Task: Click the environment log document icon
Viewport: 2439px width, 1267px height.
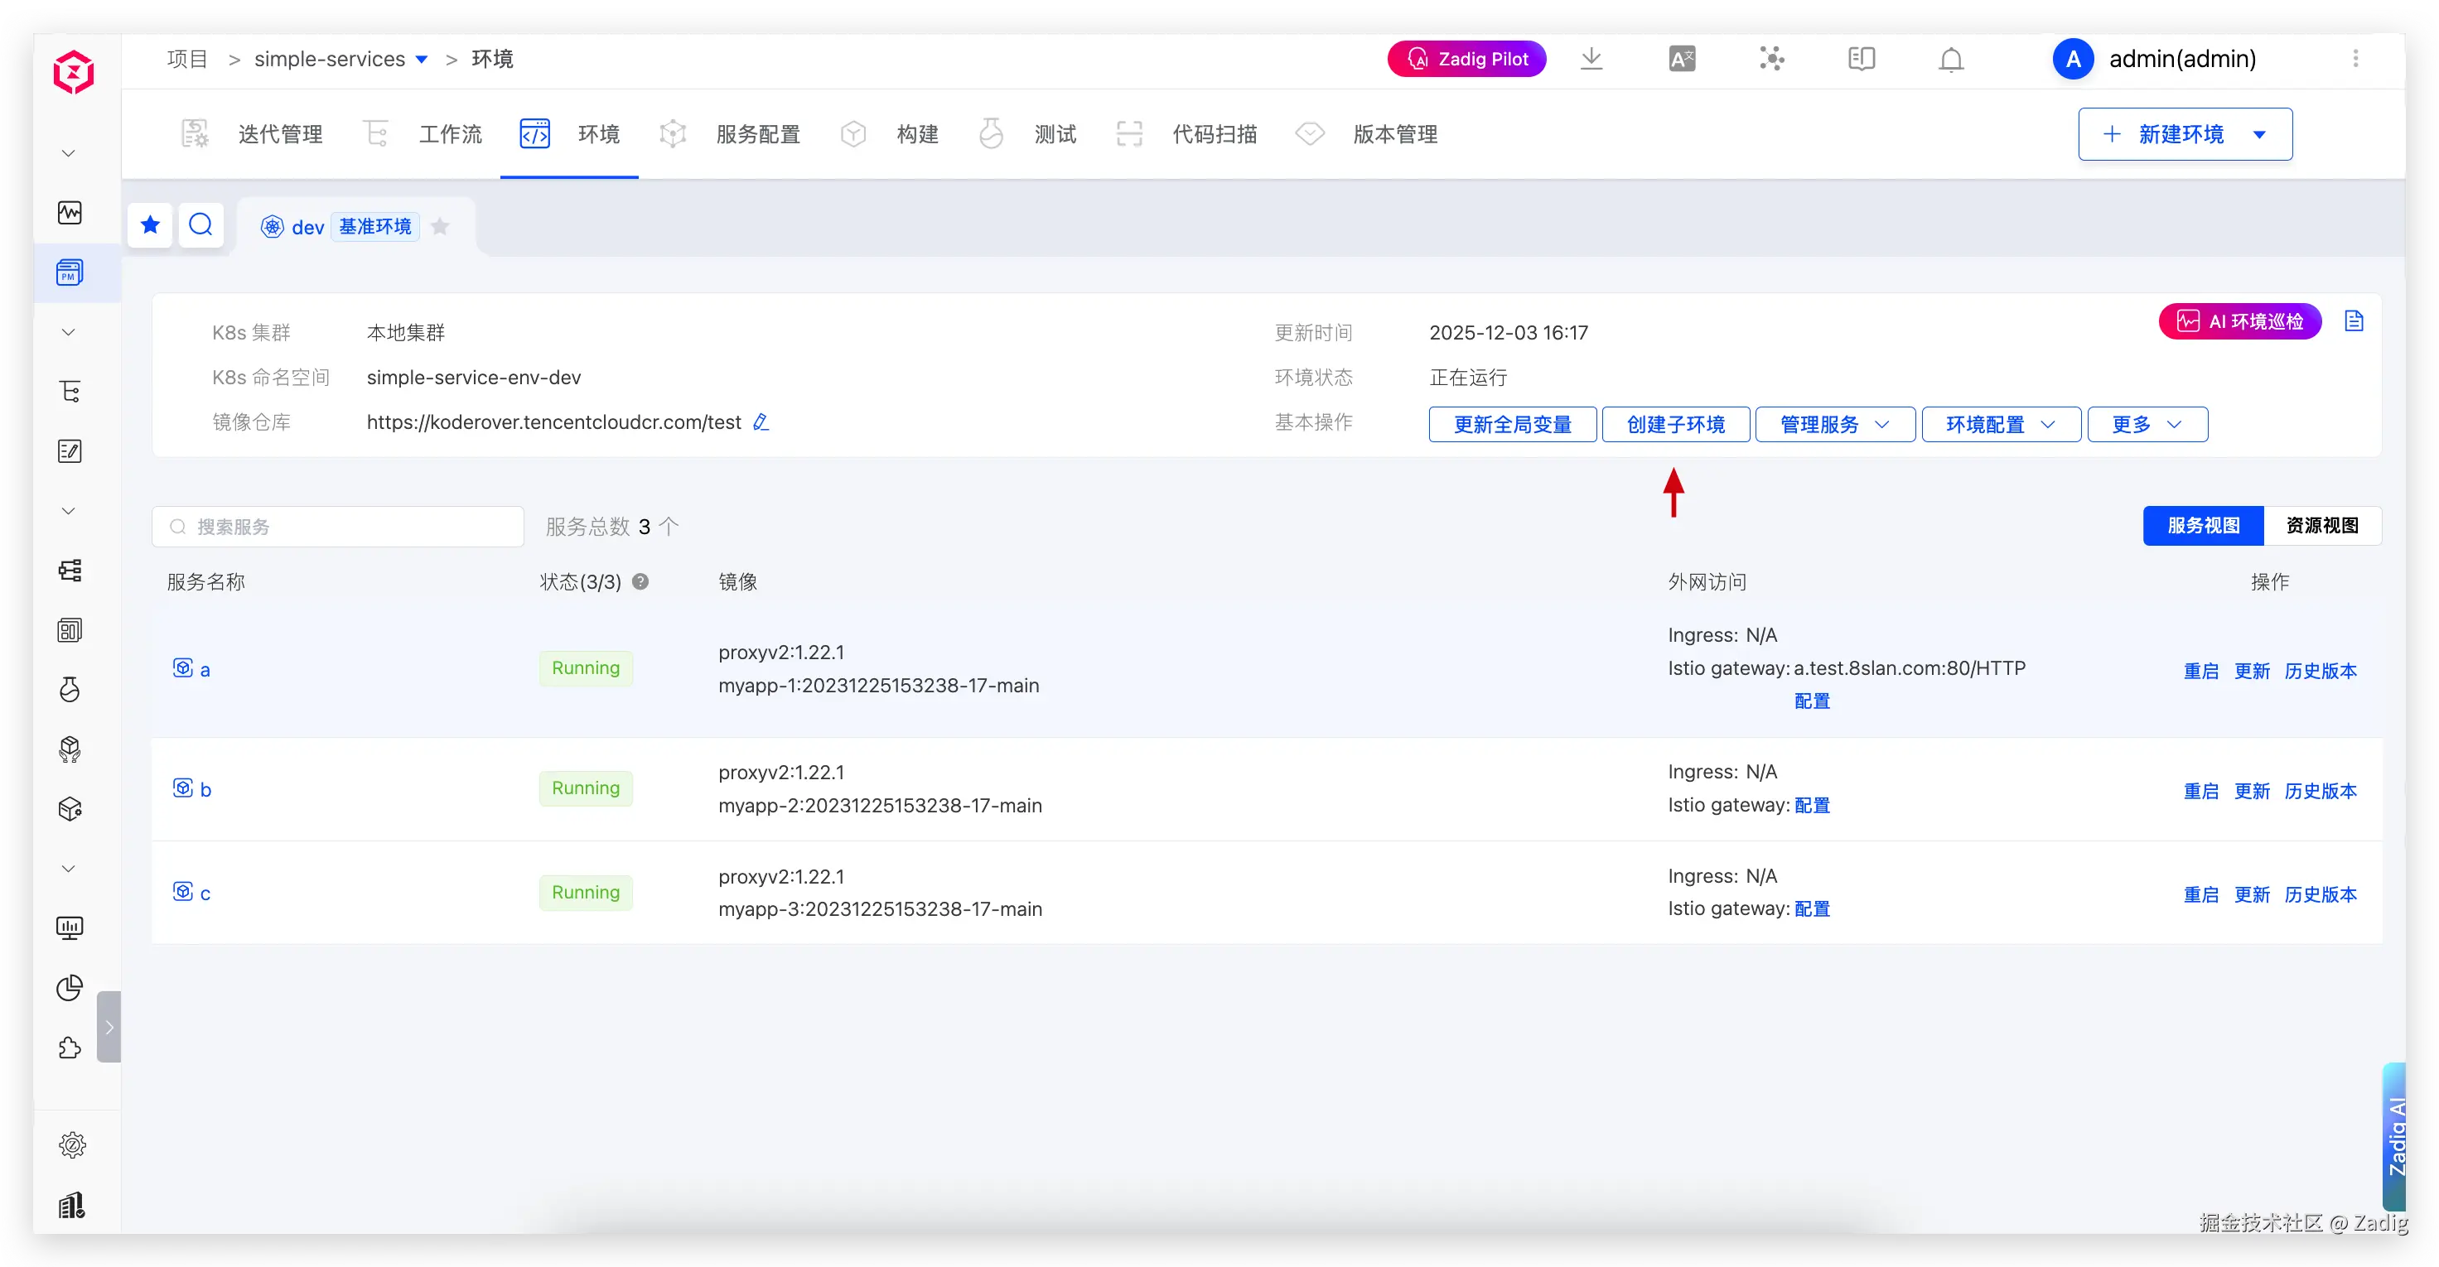Action: [2354, 320]
